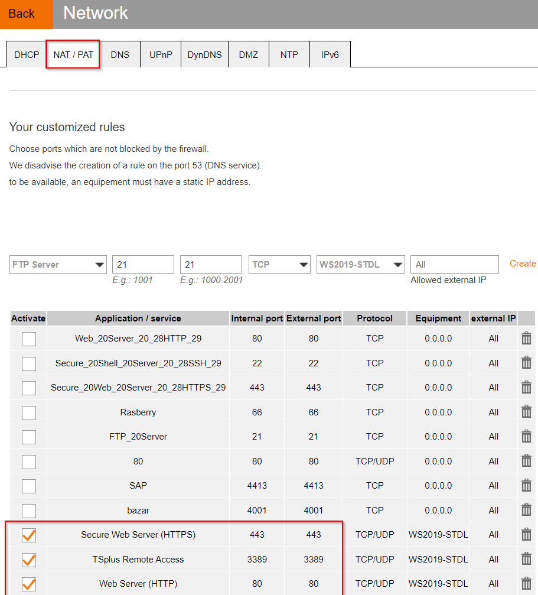Screen dimensions: 538x595
Task: Remove the bazar rule using trash icon
Action: (526, 510)
